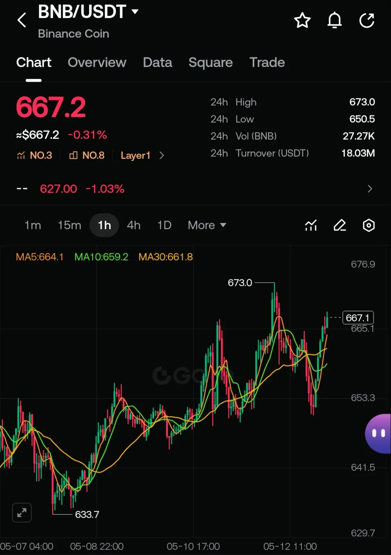This screenshot has width=391, height=555.
Task: Tap the 641.5 price axis label
Action: [x=363, y=467]
